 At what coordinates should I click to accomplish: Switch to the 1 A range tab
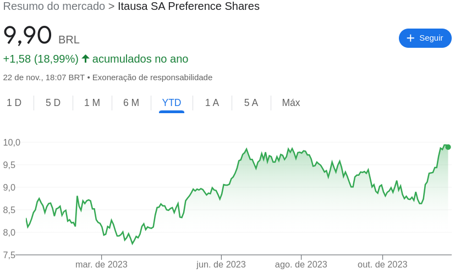212,103
